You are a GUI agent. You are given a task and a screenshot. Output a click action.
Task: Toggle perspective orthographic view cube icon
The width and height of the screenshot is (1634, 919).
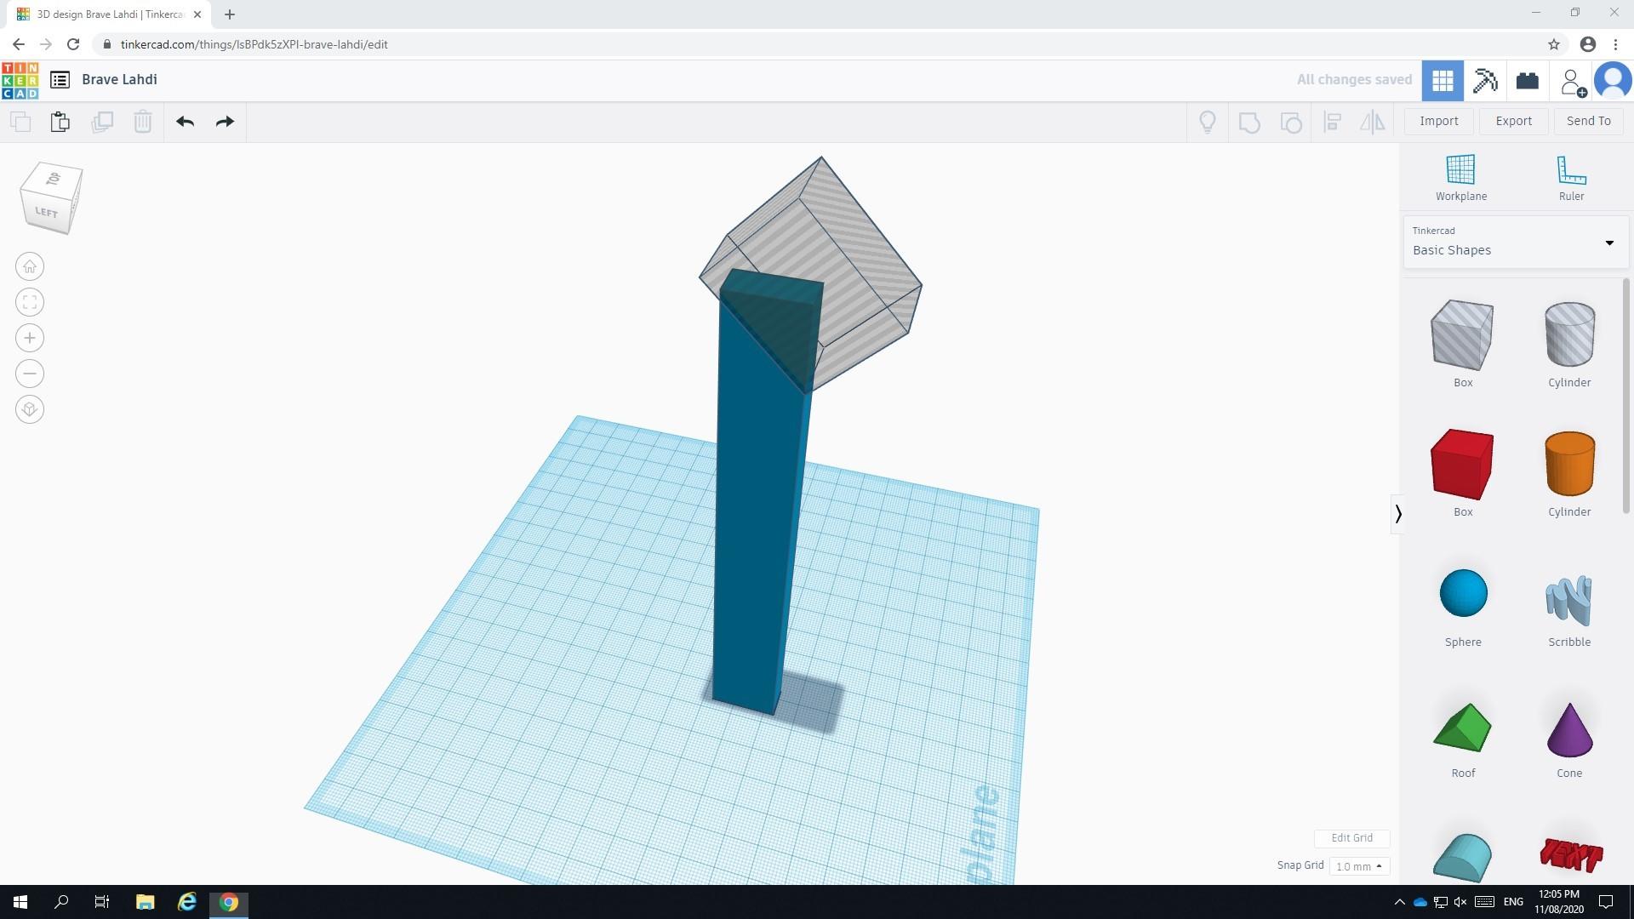[x=30, y=410]
